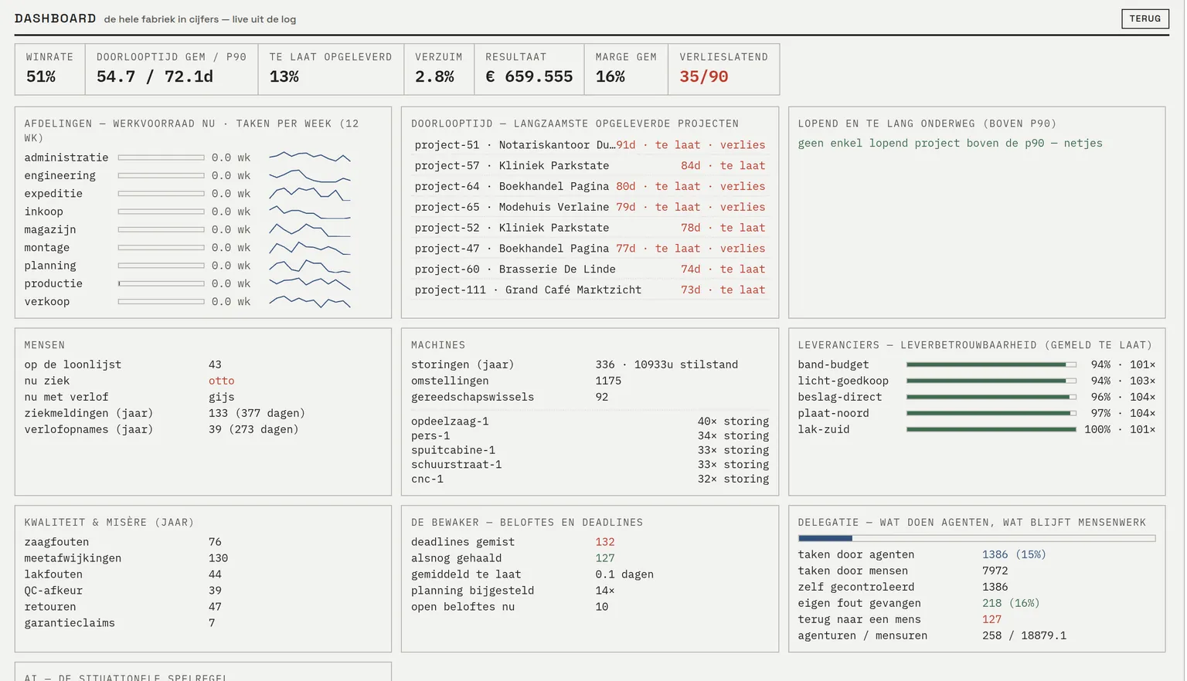This screenshot has height=681, width=1187.
Task: Open project-47 Boekhandel Pagina row
Action: click(x=590, y=249)
